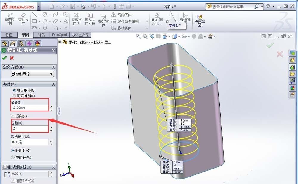Open the Helix property manager help icon

point(54,50)
